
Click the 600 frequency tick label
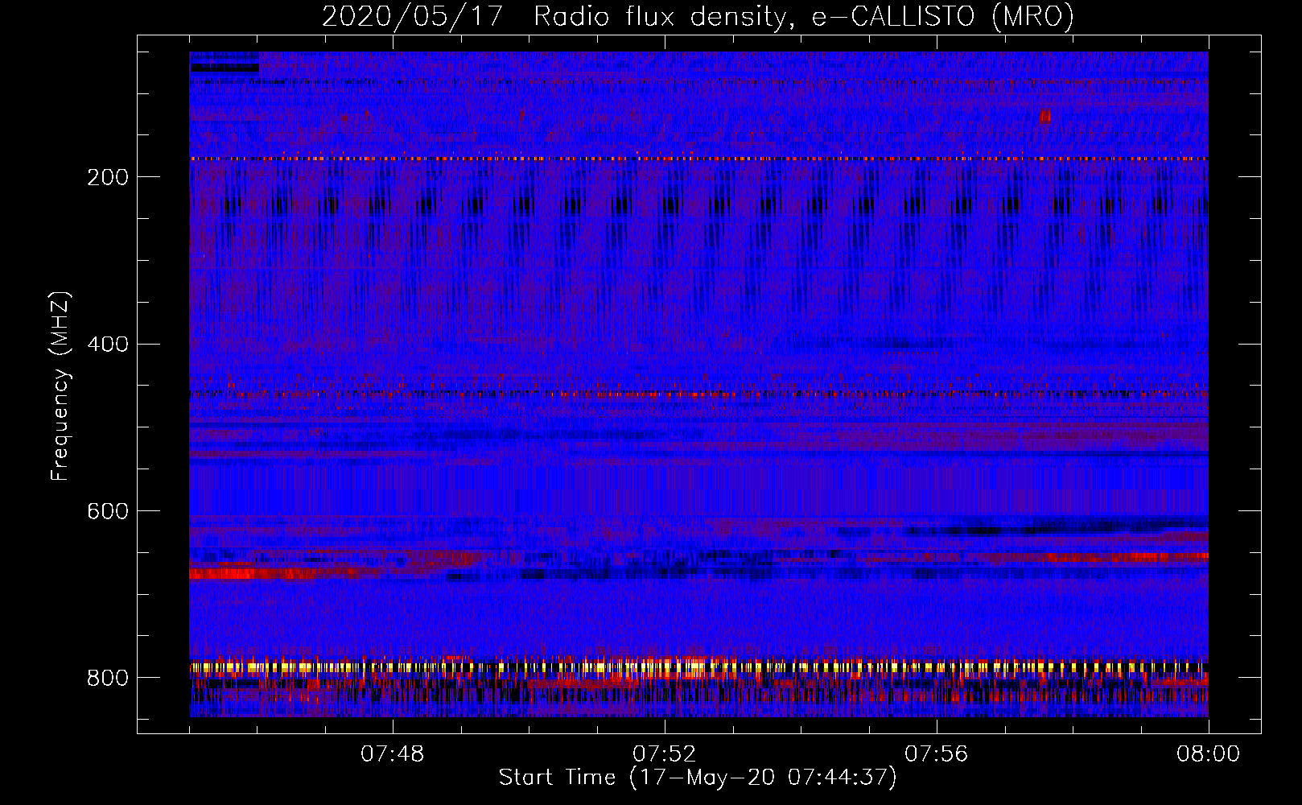tap(108, 511)
